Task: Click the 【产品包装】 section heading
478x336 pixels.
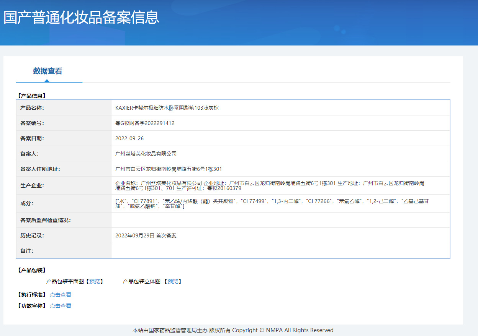Action: (x=32, y=270)
